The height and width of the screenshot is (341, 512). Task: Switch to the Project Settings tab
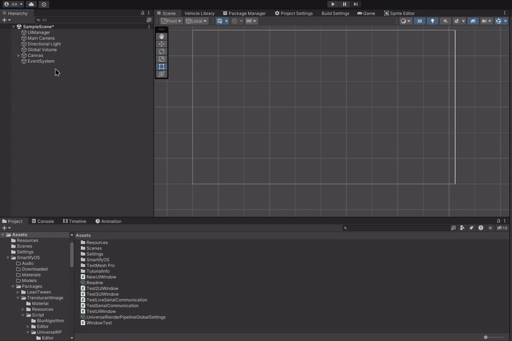[294, 13]
